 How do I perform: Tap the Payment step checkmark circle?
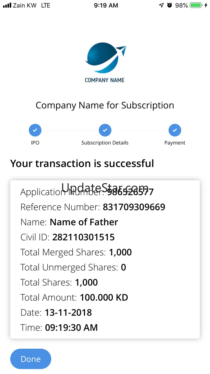pyautogui.click(x=175, y=130)
